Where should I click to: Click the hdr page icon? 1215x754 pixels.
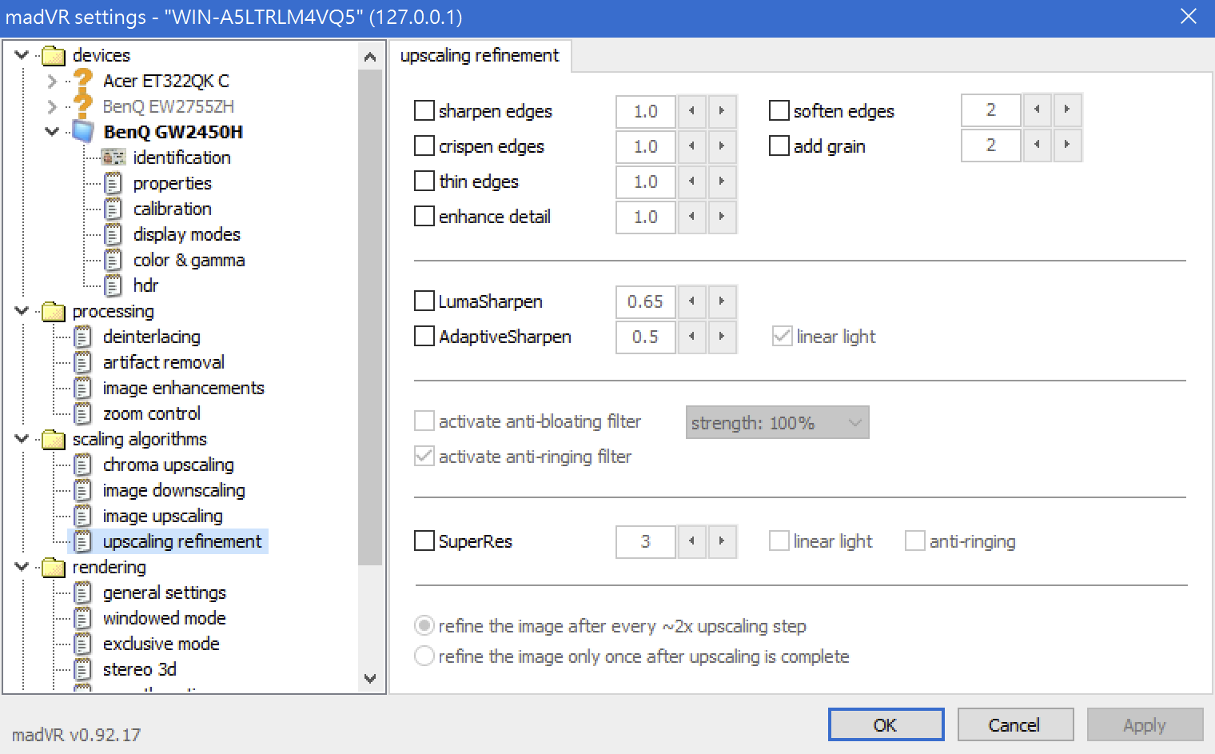click(x=114, y=285)
